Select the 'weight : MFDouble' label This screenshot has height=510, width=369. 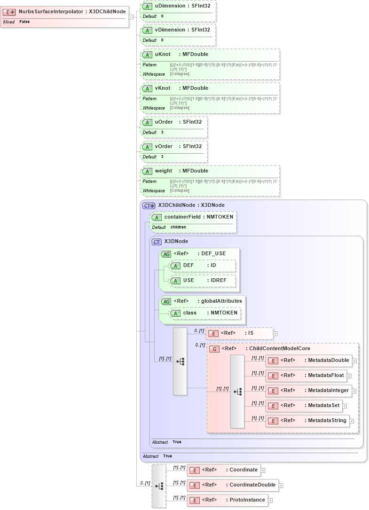[x=181, y=171]
